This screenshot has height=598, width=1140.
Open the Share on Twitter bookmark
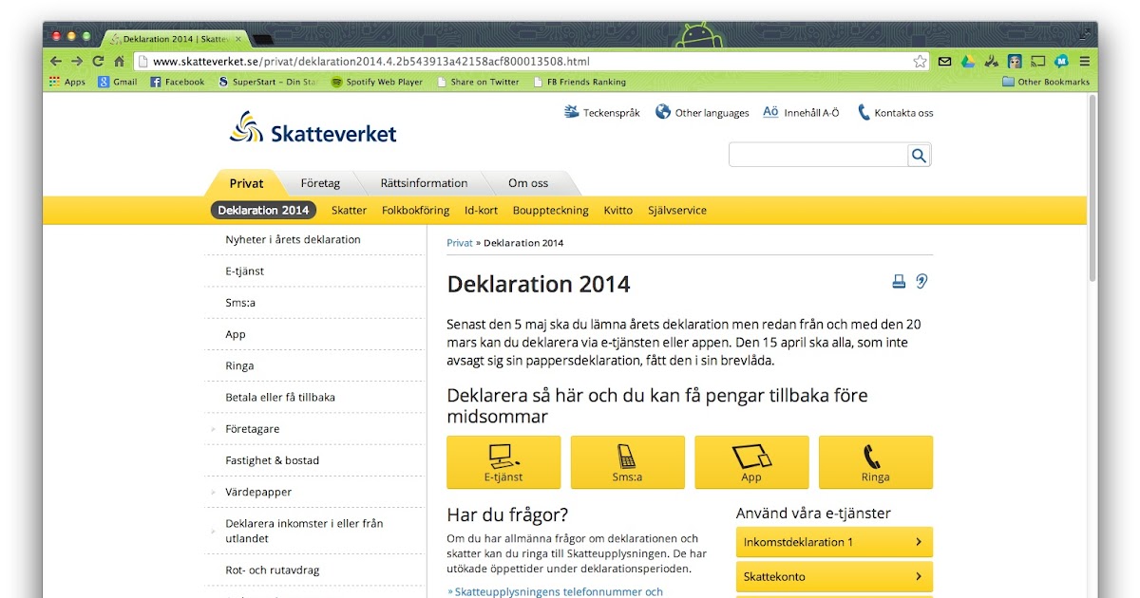click(478, 82)
